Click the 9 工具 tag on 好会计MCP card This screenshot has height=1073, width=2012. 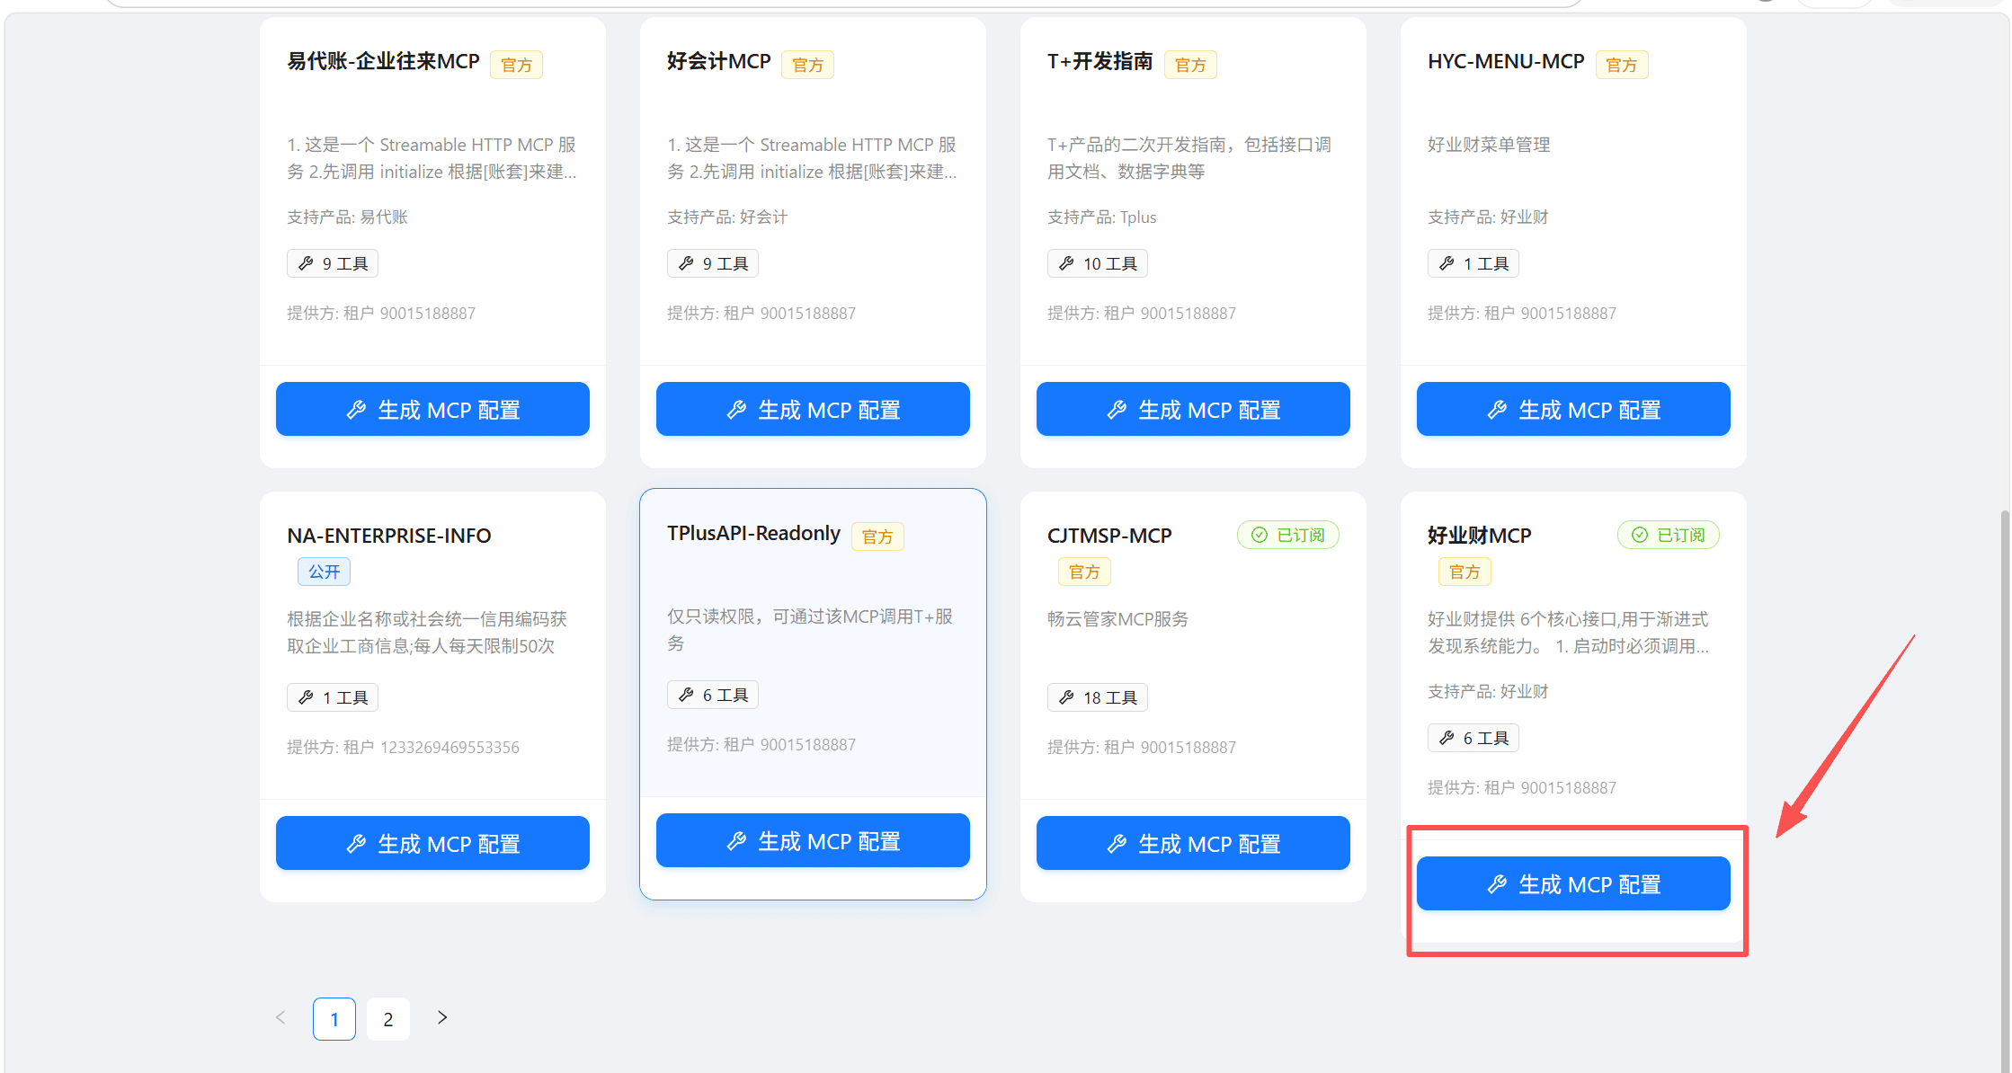coord(713,263)
